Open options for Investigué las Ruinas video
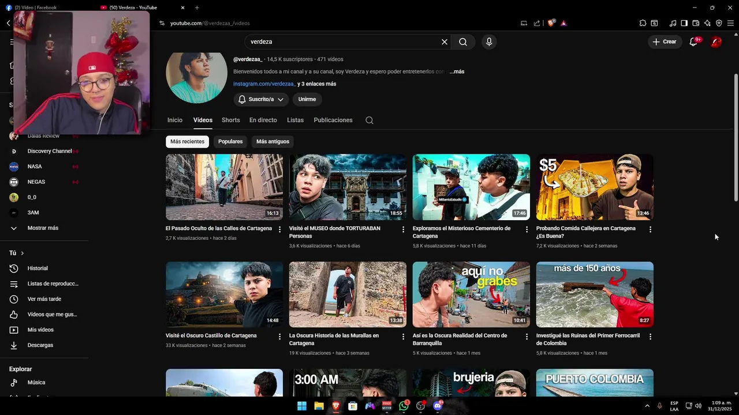739x415 pixels. (650, 337)
